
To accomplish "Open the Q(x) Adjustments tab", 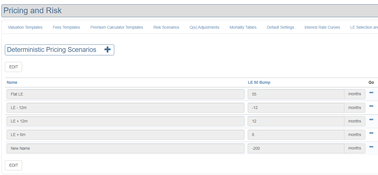I will point(204,27).
